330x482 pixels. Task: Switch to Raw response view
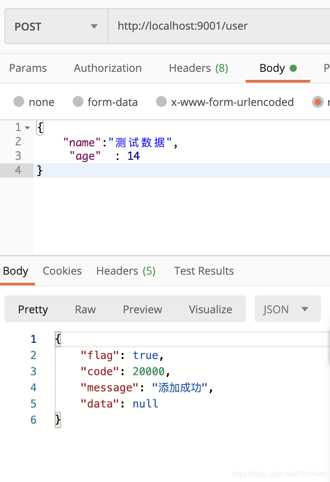85,309
